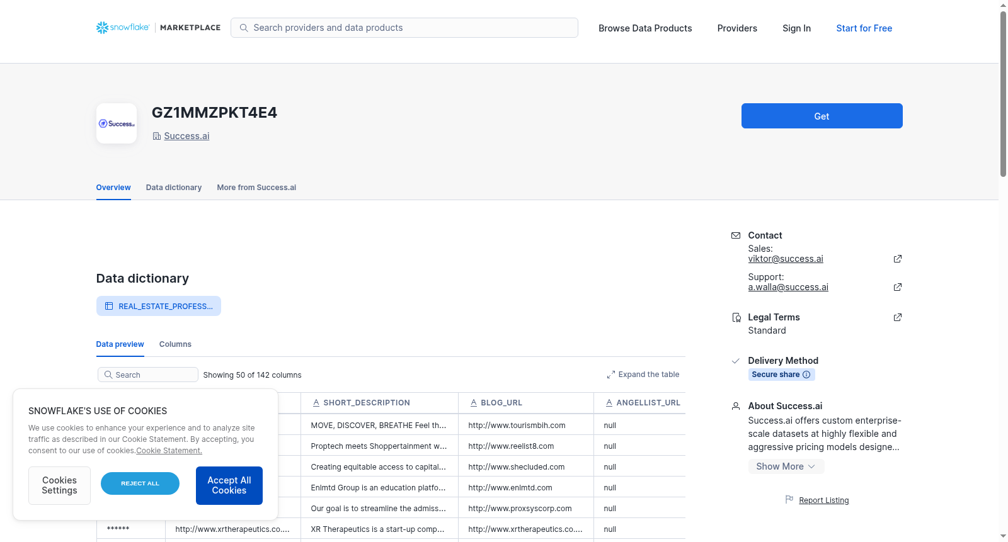The width and height of the screenshot is (1008, 542).
Task: Click the ANGELLIST_URL column header
Action: (639, 403)
